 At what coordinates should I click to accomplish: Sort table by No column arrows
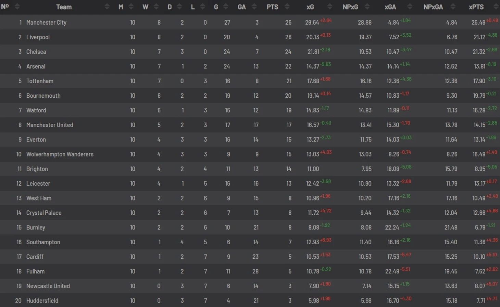coord(17,7)
